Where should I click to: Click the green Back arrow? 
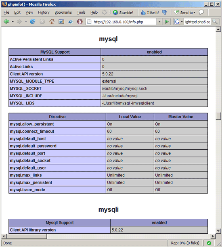(6, 21)
